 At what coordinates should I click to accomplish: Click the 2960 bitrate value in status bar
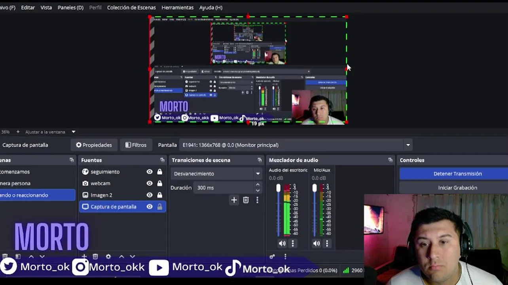[357, 270]
